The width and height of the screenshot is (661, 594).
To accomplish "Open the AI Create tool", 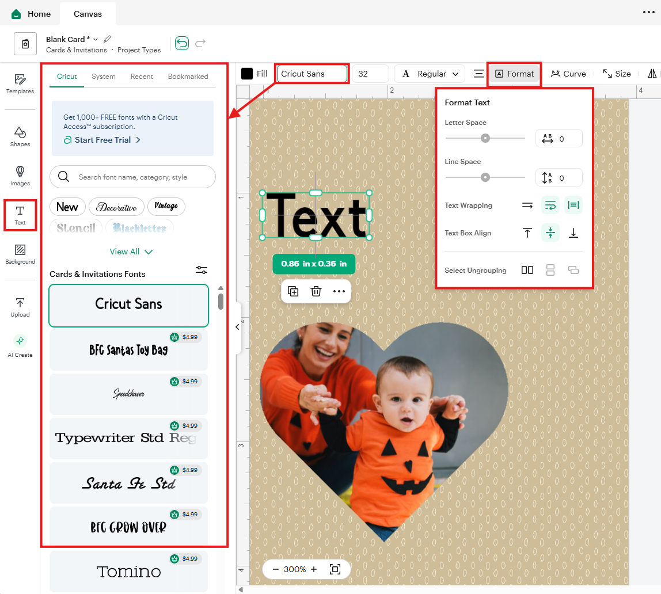I will pyautogui.click(x=20, y=346).
